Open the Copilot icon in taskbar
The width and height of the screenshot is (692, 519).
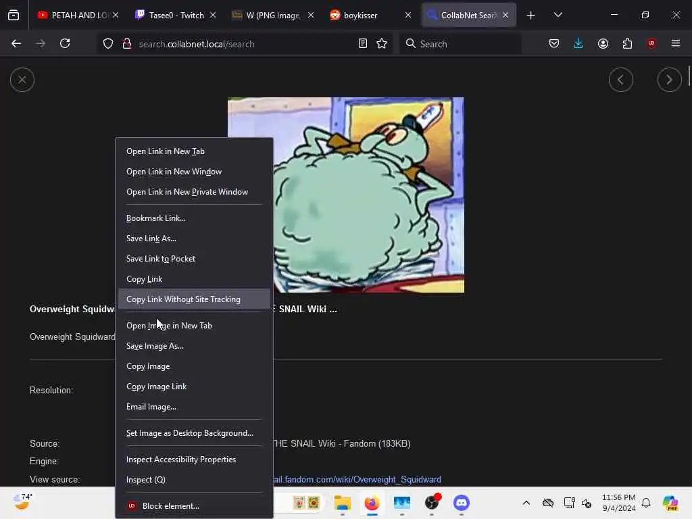click(670, 503)
